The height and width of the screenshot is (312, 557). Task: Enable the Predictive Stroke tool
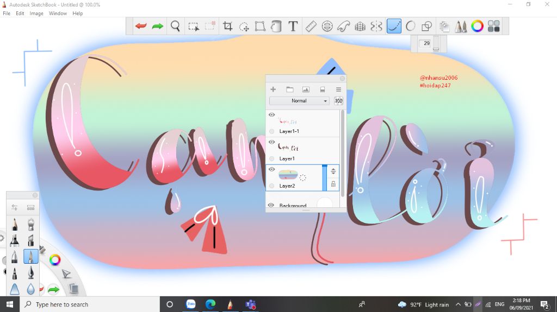click(410, 26)
